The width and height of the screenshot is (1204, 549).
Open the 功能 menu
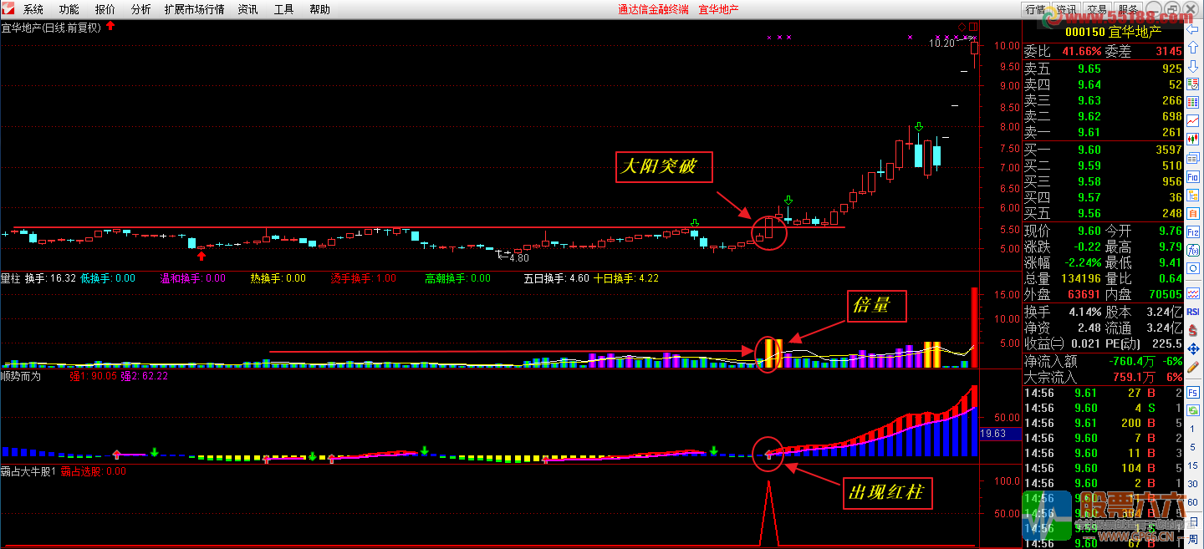tap(69, 9)
